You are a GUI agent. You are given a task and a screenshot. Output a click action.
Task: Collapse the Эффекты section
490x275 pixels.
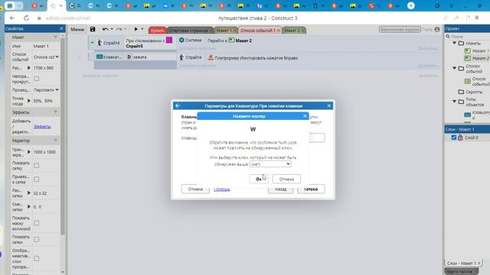click(55, 112)
